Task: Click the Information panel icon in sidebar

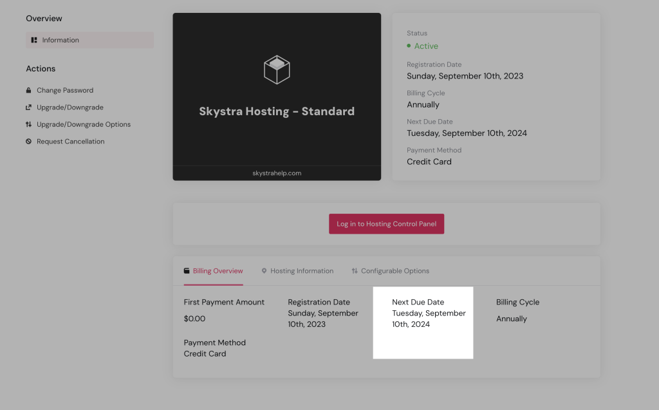Action: (x=34, y=40)
